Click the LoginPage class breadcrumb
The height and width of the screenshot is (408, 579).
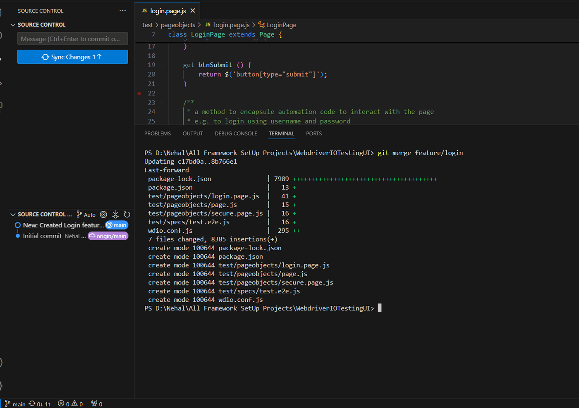click(x=277, y=25)
